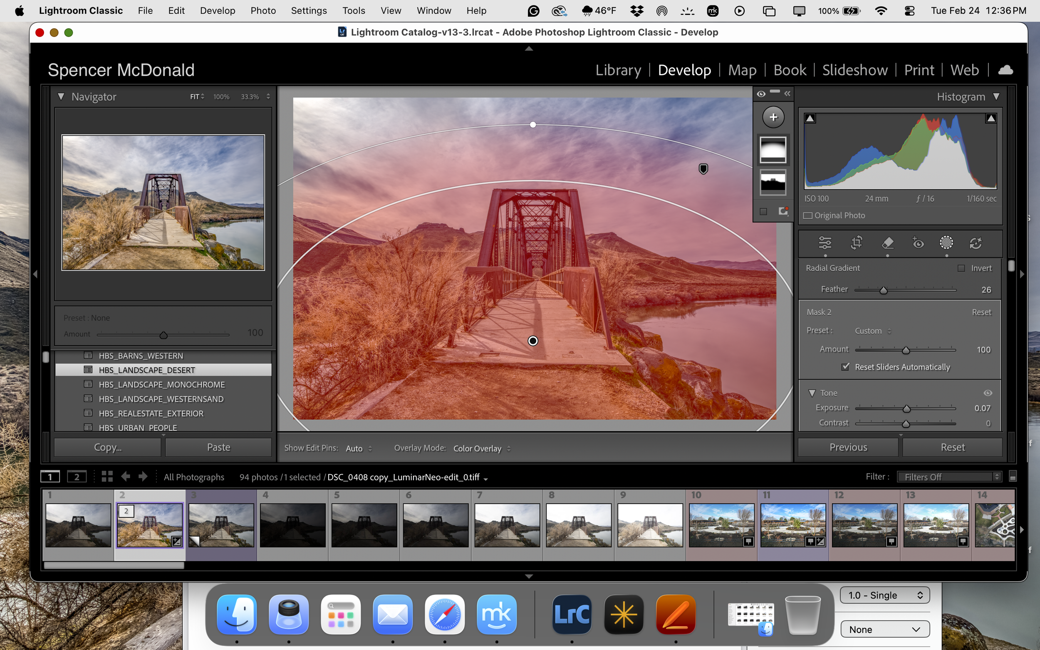Image resolution: width=1040 pixels, height=650 pixels.
Task: Click the Previous button
Action: click(847, 447)
